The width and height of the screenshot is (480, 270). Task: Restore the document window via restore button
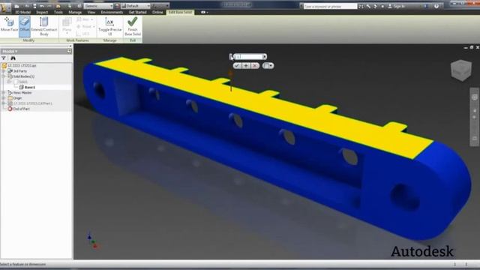tap(472, 47)
